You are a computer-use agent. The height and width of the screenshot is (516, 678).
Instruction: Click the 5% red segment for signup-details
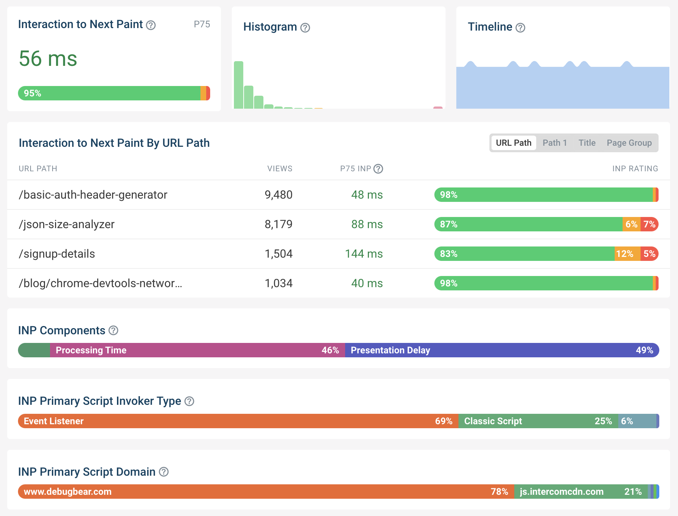click(650, 254)
